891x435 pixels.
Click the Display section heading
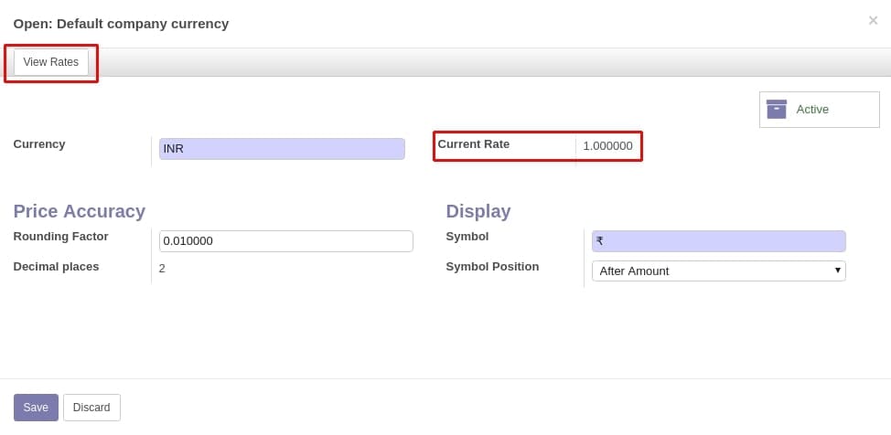478,211
